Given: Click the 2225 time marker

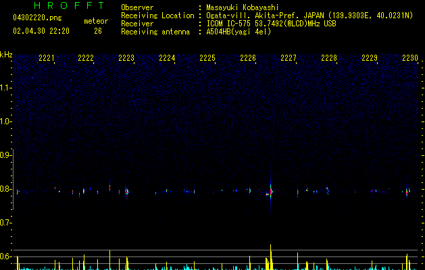Looking at the screenshot, I should (x=207, y=58).
